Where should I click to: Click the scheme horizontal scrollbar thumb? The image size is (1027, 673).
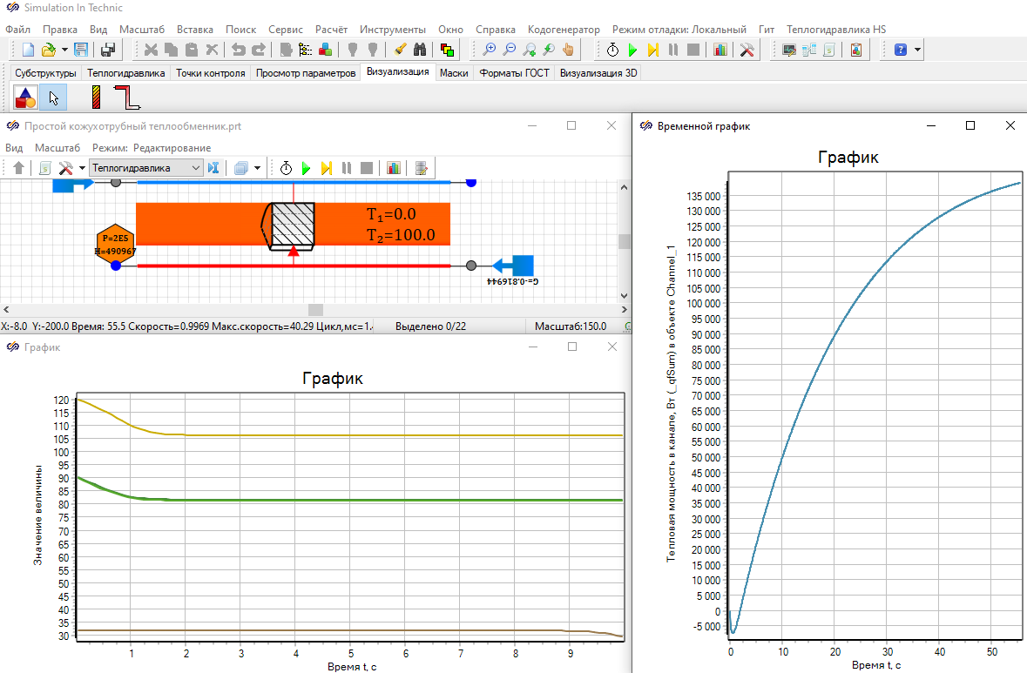(315, 310)
